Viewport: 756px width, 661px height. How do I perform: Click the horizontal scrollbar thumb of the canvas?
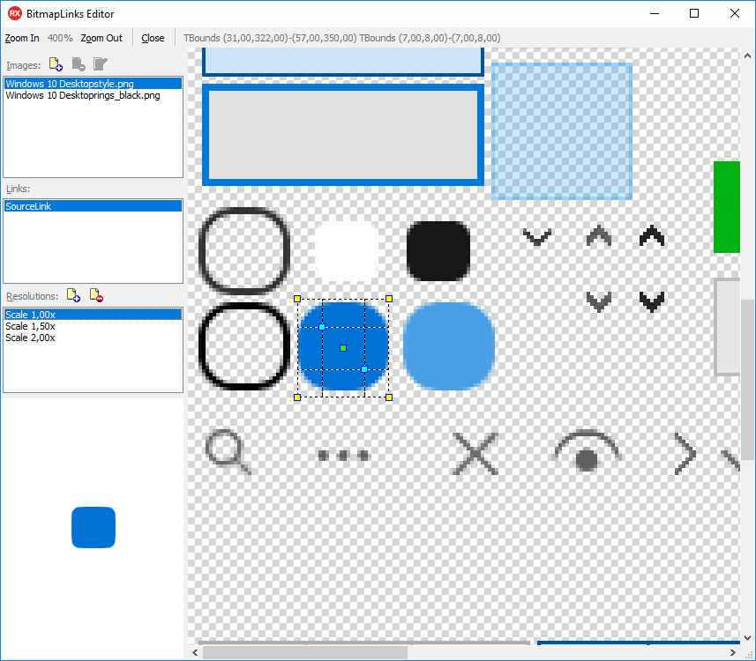click(305, 653)
